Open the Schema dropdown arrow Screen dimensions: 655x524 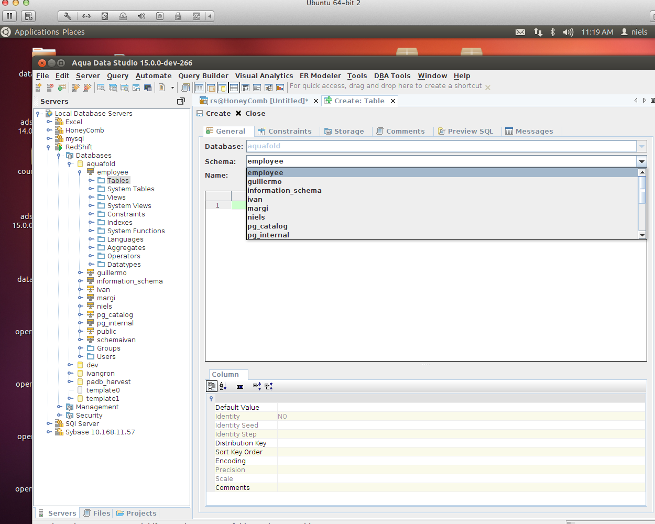(641, 161)
